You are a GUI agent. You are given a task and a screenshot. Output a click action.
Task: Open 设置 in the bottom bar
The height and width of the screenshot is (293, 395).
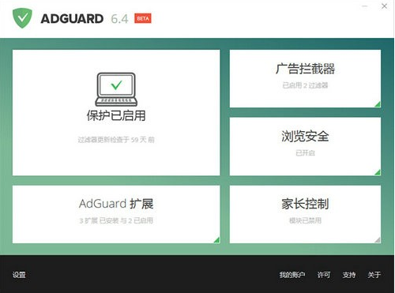[x=19, y=275]
